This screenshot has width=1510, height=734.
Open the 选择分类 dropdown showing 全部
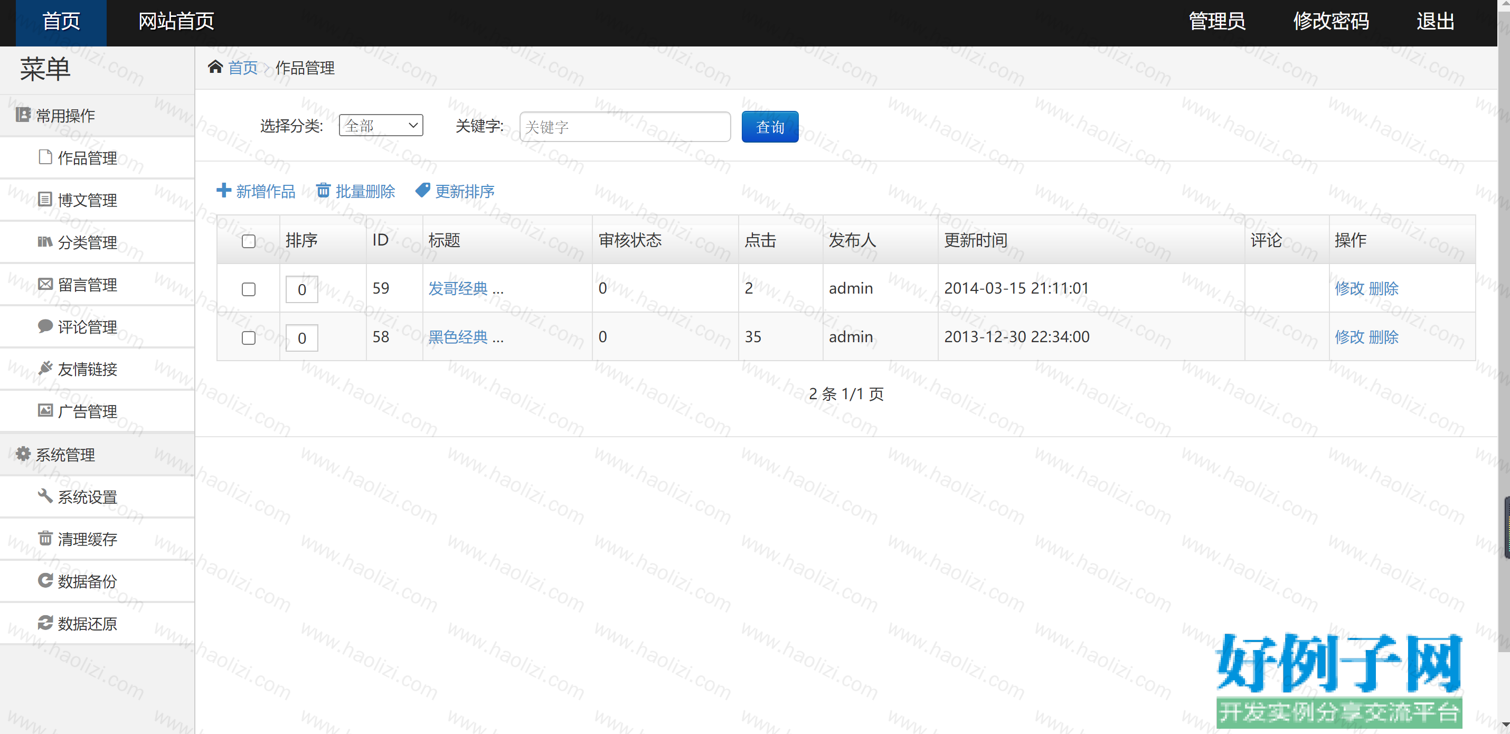(x=381, y=126)
